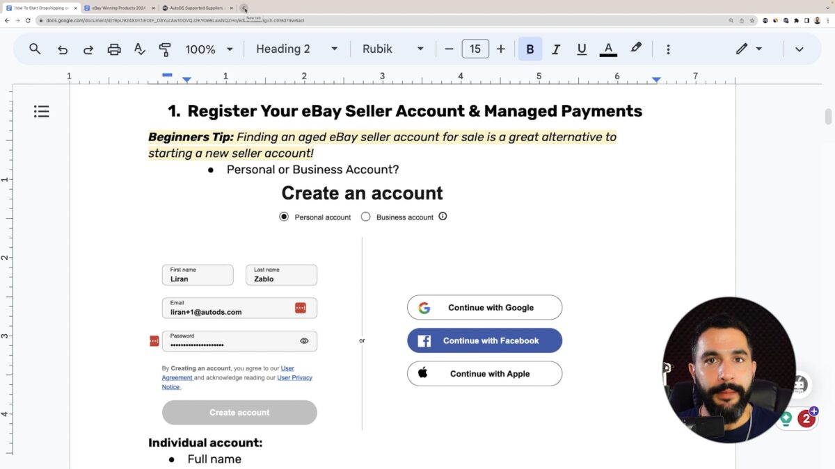Click the red notification badge showing 2
This screenshot has height=469, width=835.
[806, 418]
